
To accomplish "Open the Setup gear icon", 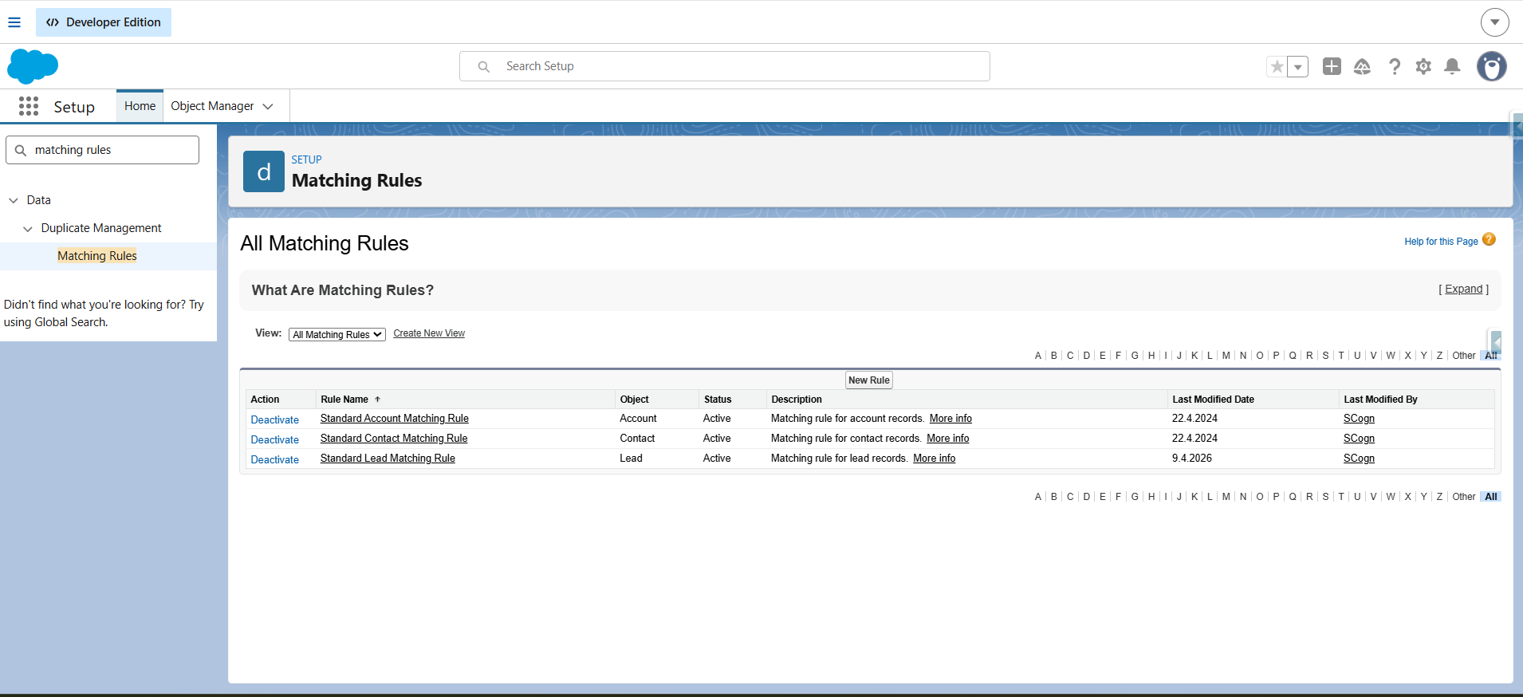I will (1423, 67).
